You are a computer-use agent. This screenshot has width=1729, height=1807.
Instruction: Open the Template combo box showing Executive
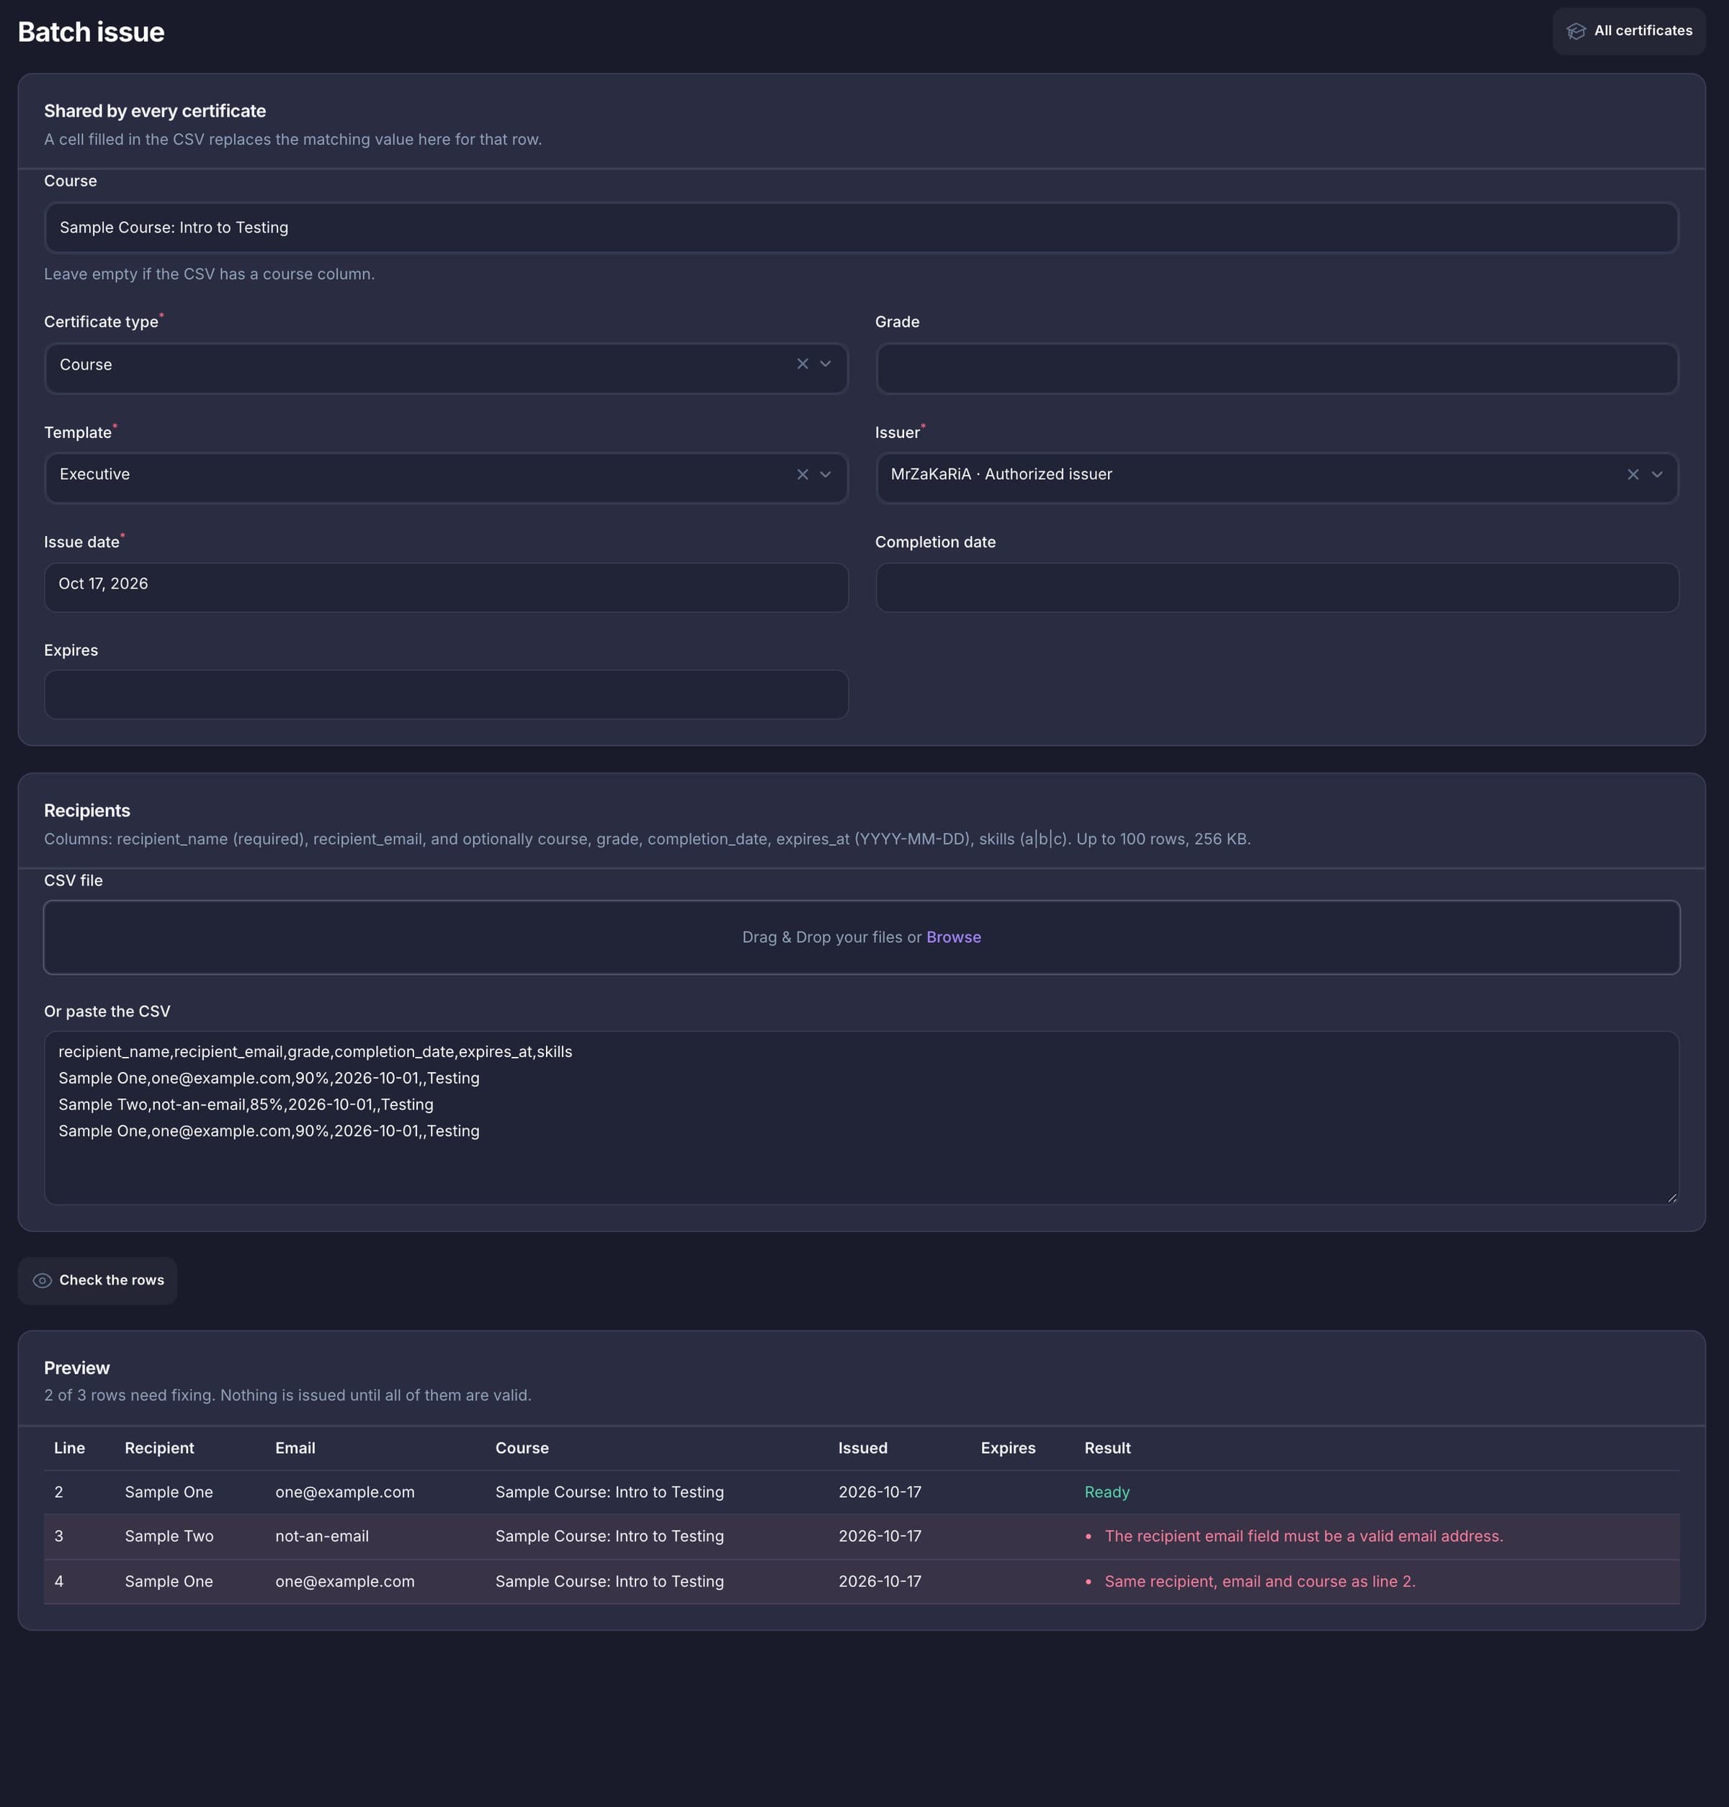click(x=446, y=478)
